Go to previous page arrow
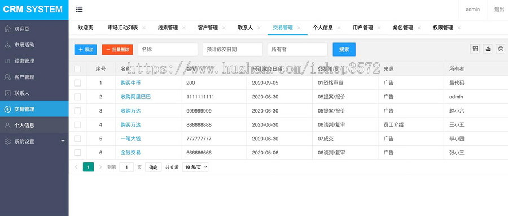Image resolution: width=508 pixels, height=216 pixels. point(76,167)
